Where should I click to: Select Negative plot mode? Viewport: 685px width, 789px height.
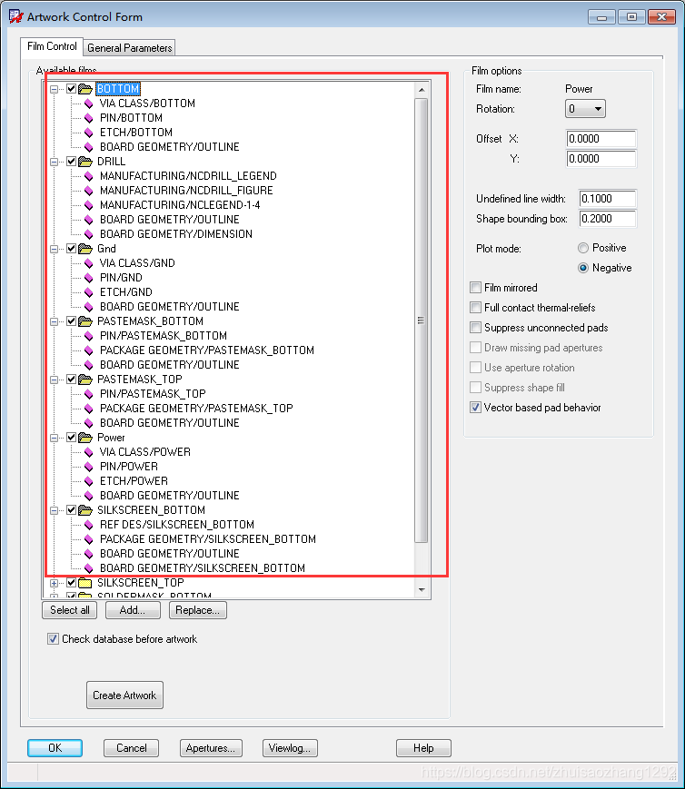click(x=582, y=268)
